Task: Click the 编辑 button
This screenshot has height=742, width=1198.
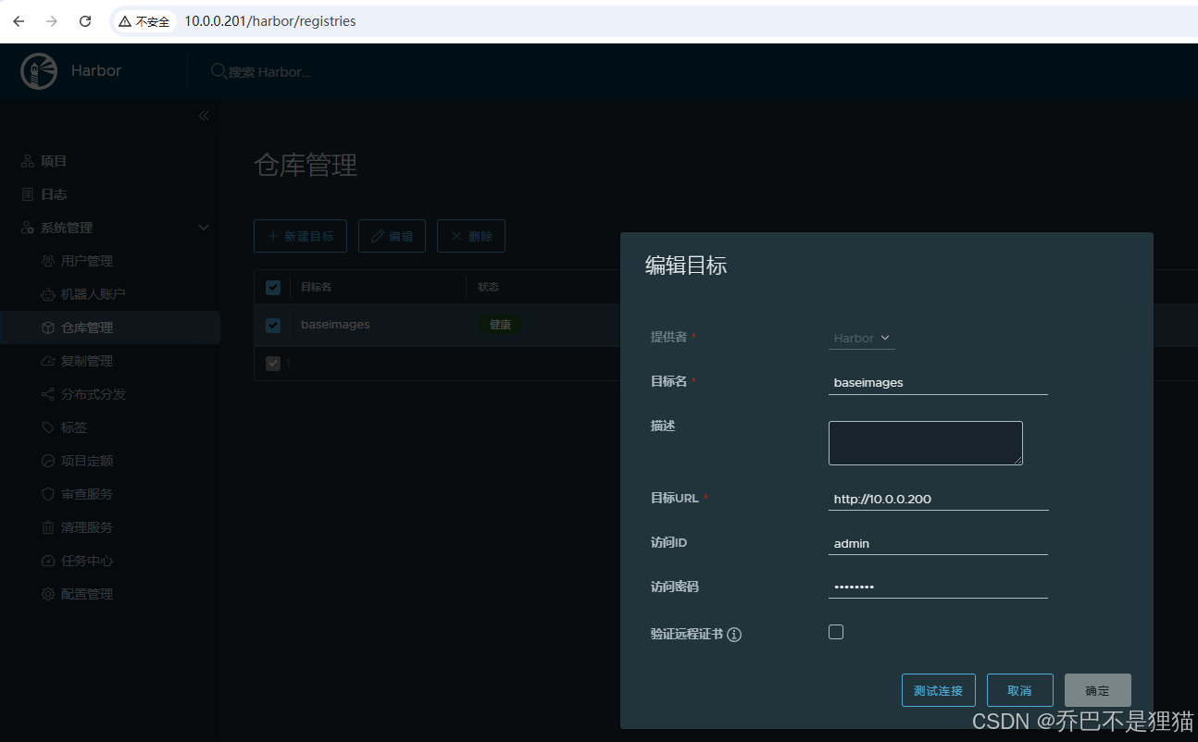Action: [x=392, y=236]
